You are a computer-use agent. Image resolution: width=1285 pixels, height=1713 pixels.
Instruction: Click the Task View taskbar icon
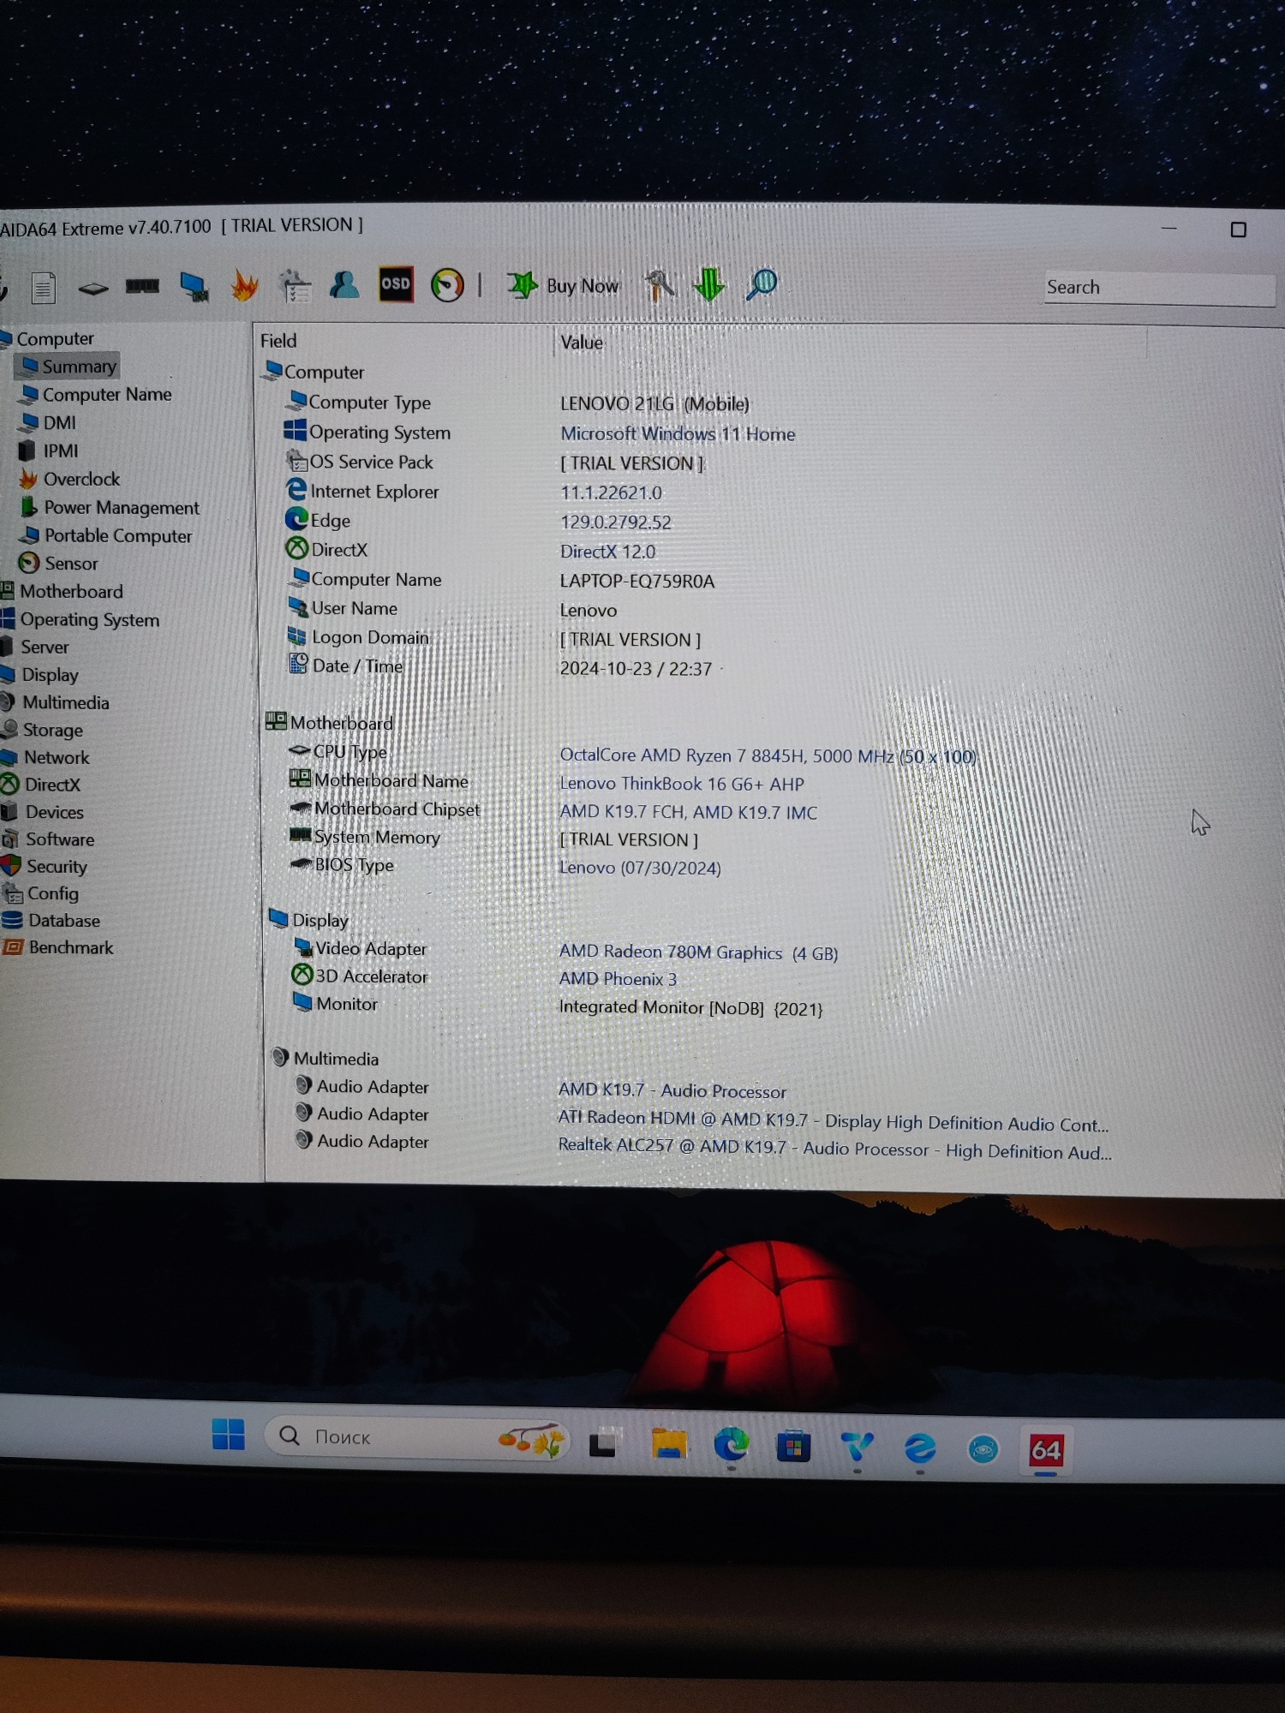click(603, 1442)
